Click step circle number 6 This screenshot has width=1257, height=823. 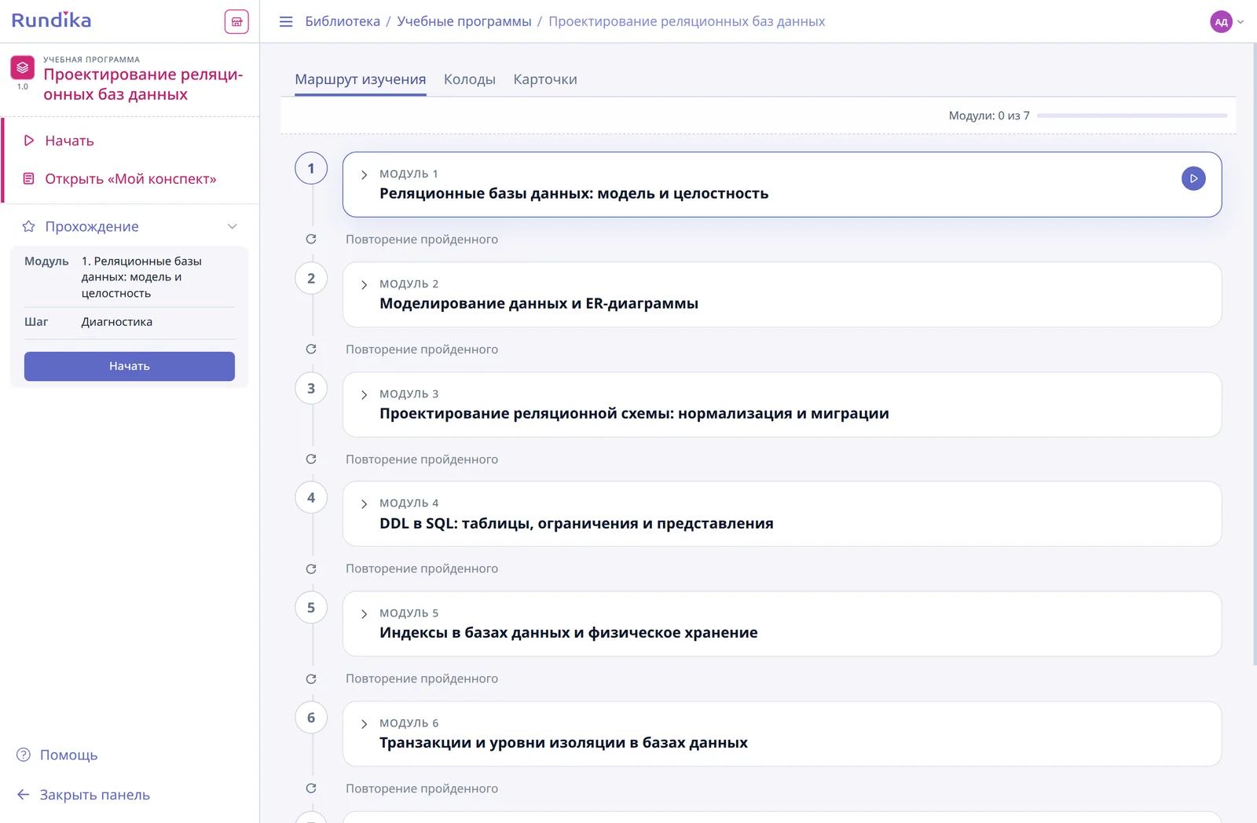coord(311,717)
